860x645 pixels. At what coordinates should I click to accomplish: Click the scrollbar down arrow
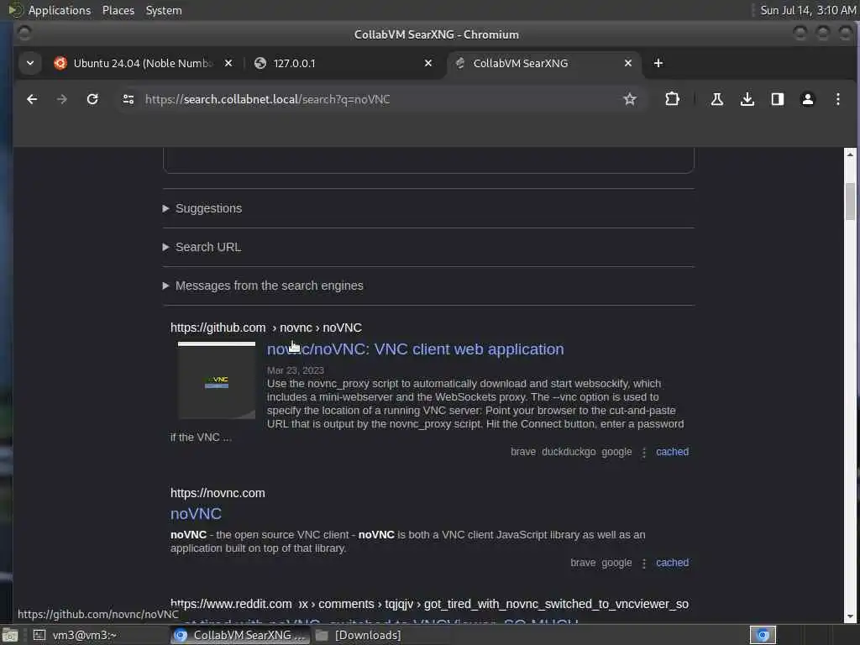[x=850, y=617]
